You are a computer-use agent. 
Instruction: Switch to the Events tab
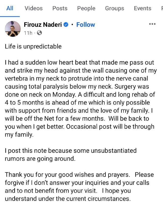click(143, 8)
